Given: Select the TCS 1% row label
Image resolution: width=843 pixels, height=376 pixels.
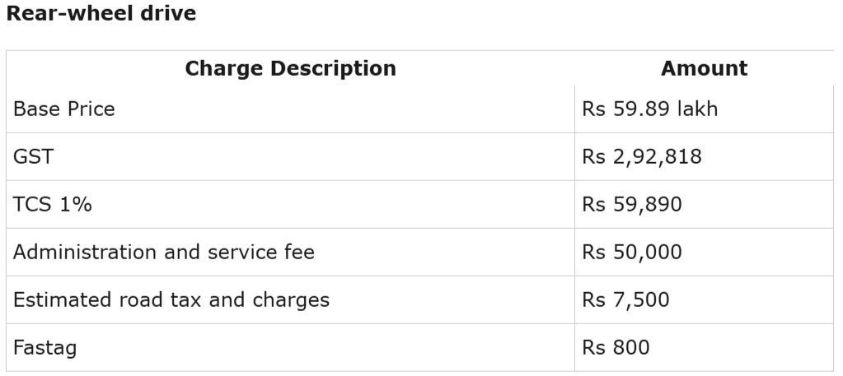Looking at the screenshot, I should click(52, 205).
